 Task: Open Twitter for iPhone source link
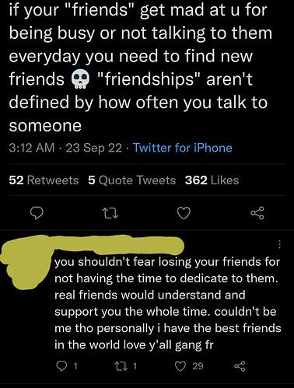[183, 148]
